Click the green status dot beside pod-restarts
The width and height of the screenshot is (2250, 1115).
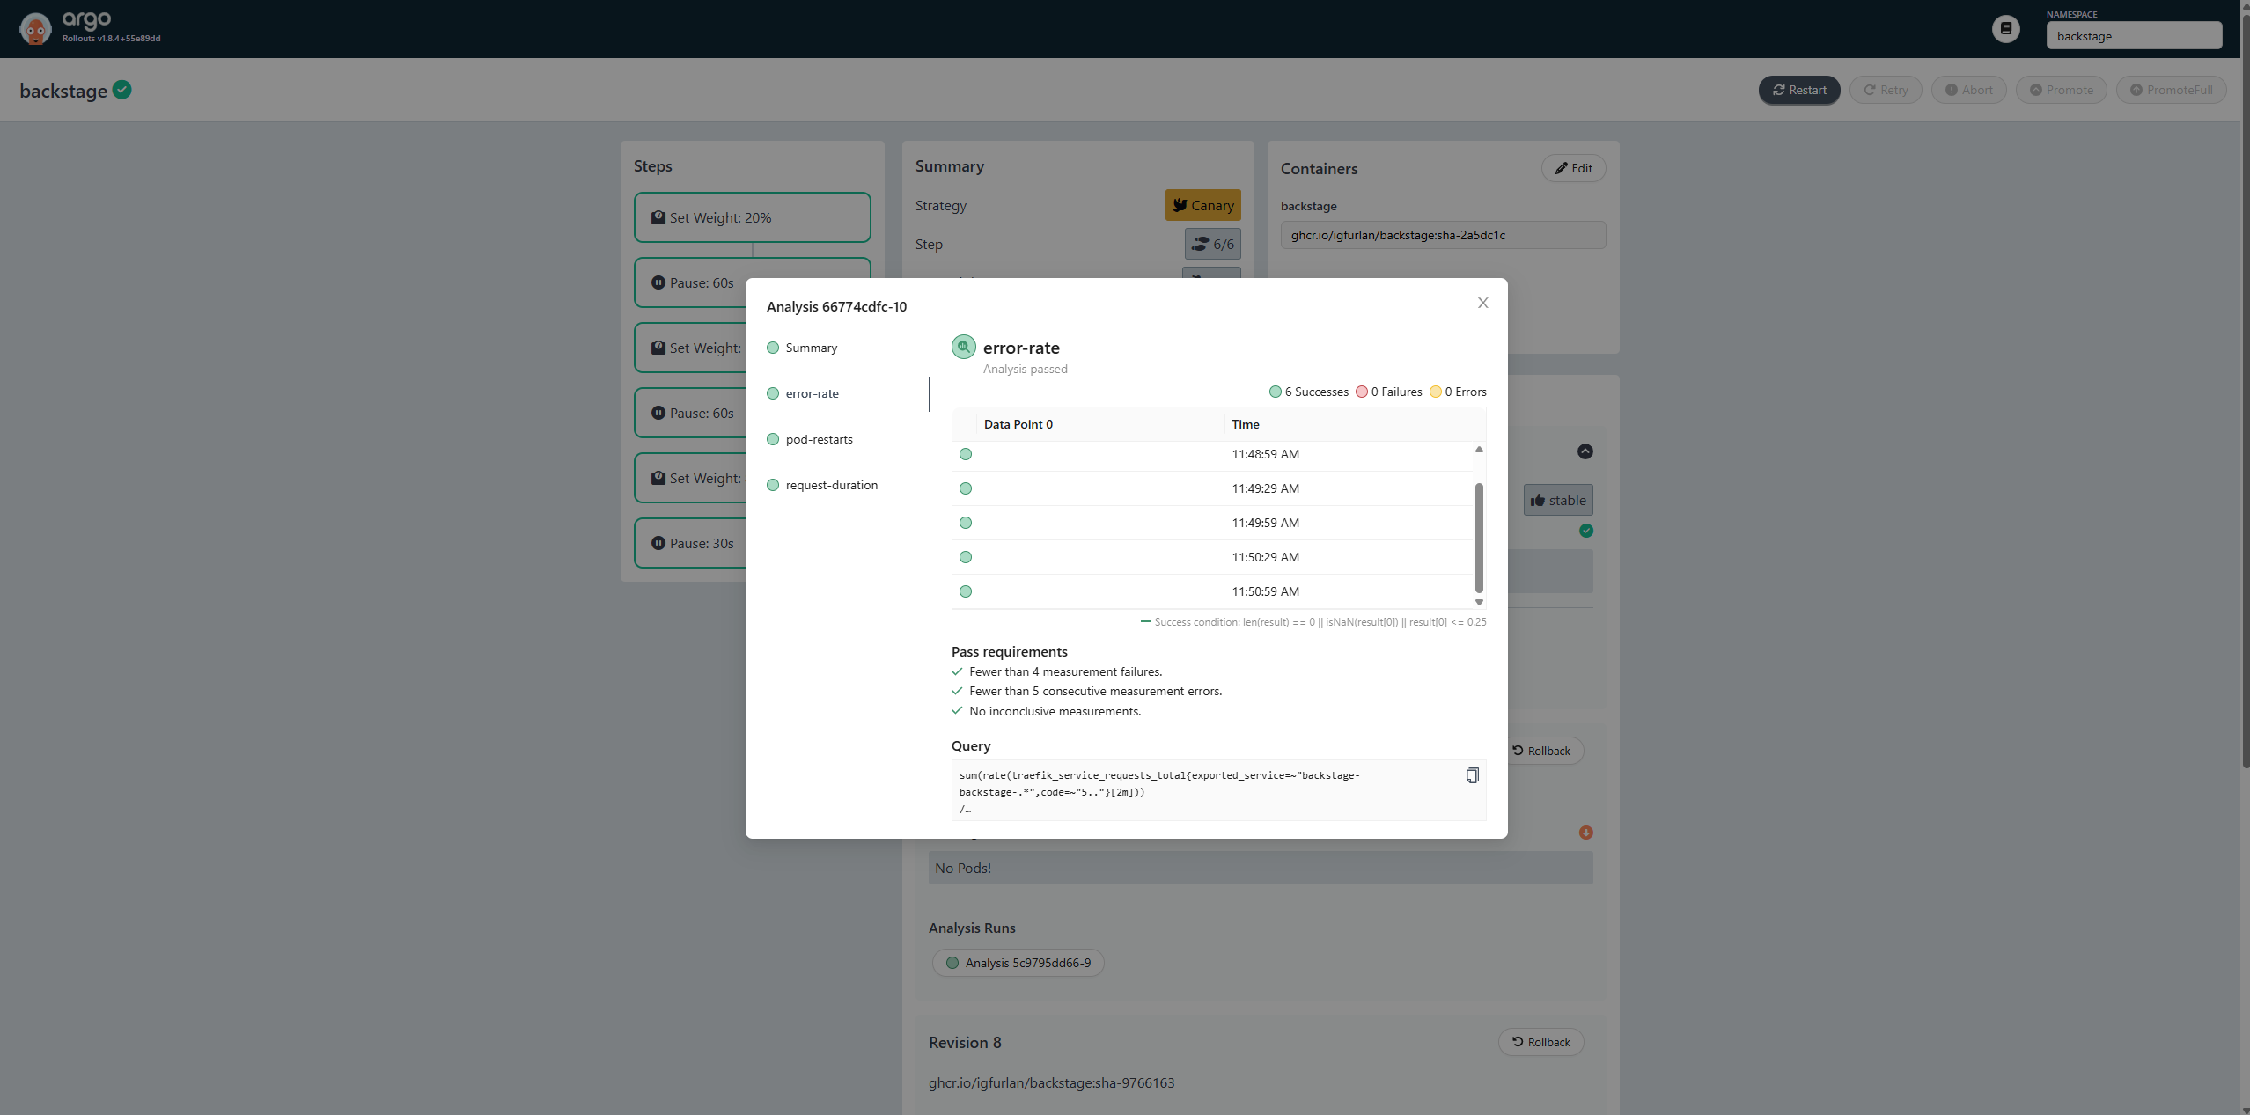coord(773,439)
